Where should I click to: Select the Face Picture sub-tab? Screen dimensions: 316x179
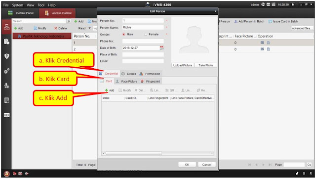tap(126, 81)
